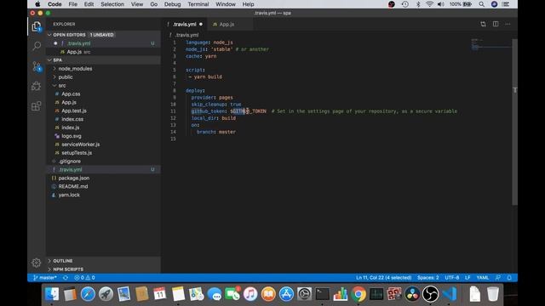Open Music (iTunes) from the Dock
545x306 pixels.
250,294
